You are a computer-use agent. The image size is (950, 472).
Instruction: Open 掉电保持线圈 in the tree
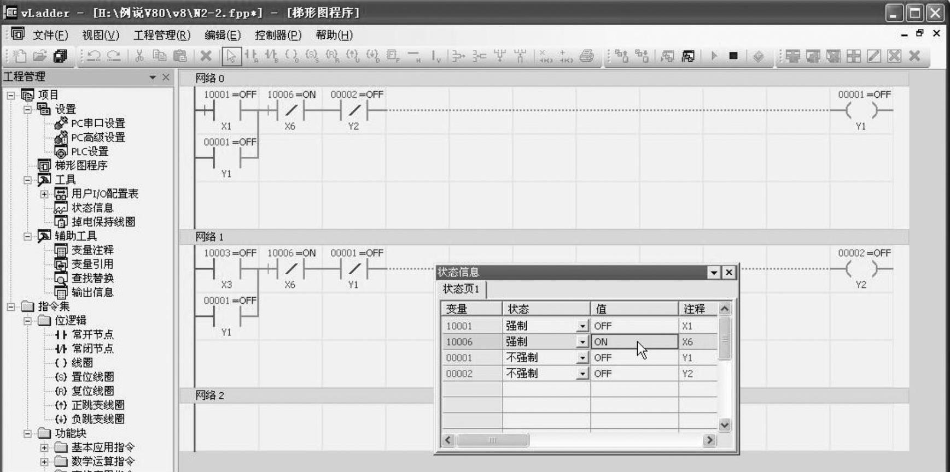click(103, 222)
